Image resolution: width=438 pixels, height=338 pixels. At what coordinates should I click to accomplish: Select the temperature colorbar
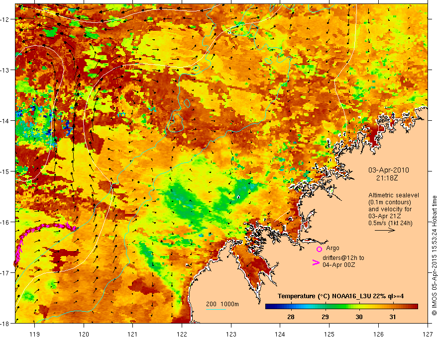(341, 307)
